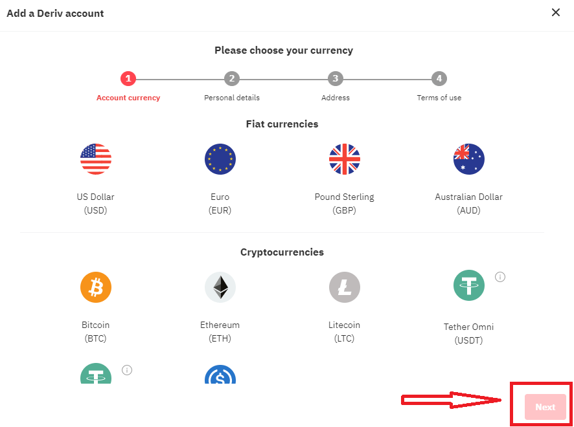Select the US Dollar flag icon
This screenshot has width=574, height=427.
tap(95, 159)
